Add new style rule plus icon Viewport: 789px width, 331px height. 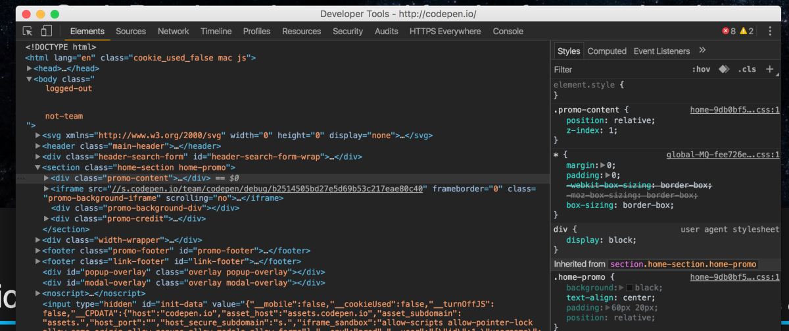point(769,69)
